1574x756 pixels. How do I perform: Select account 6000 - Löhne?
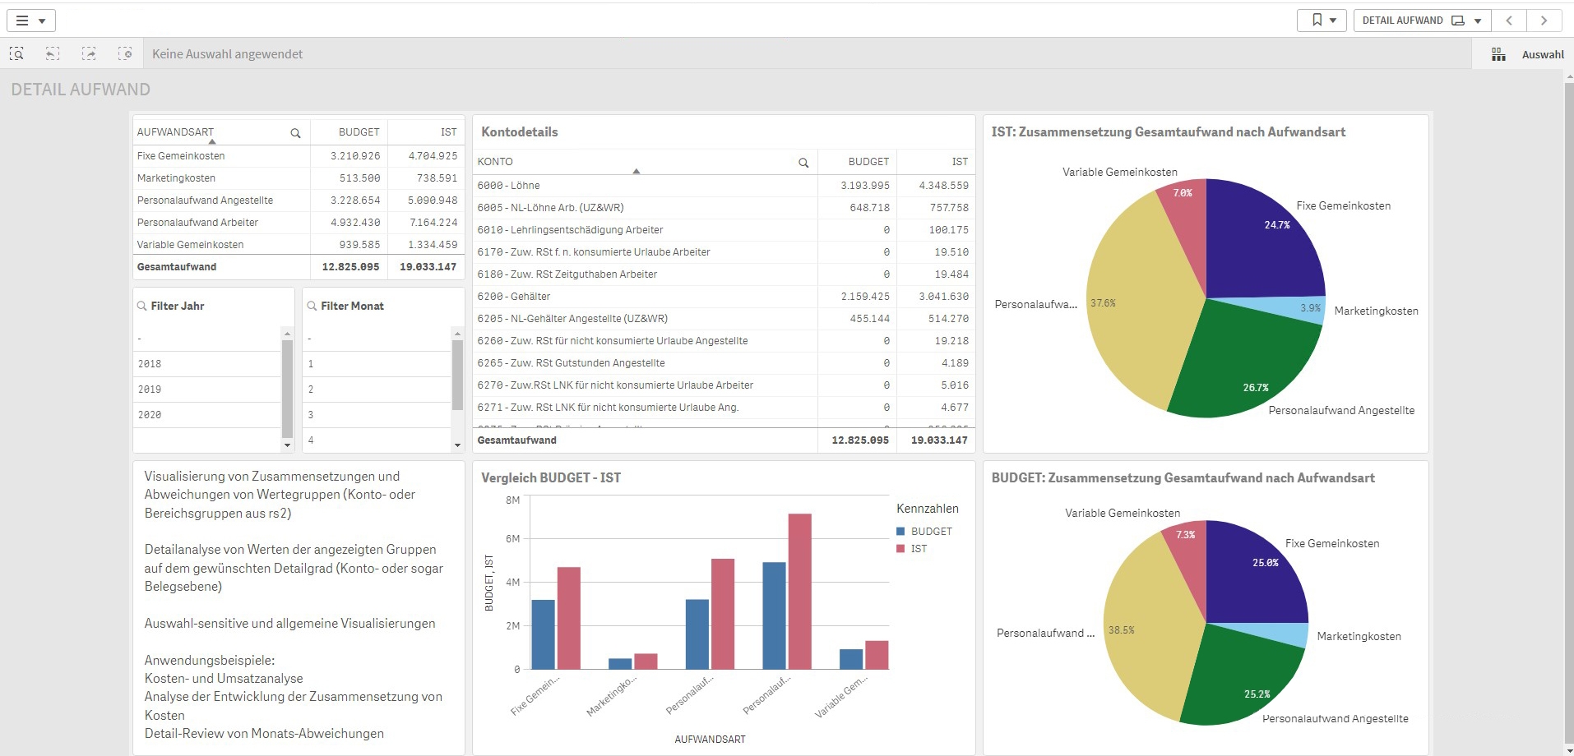(x=724, y=185)
